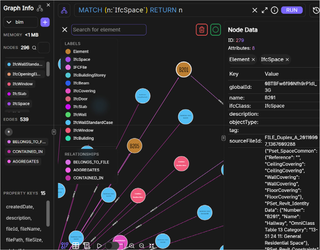Remove the IfcSpace label from the node
Image resolution: width=320 pixels, height=250 pixels.
point(287,59)
